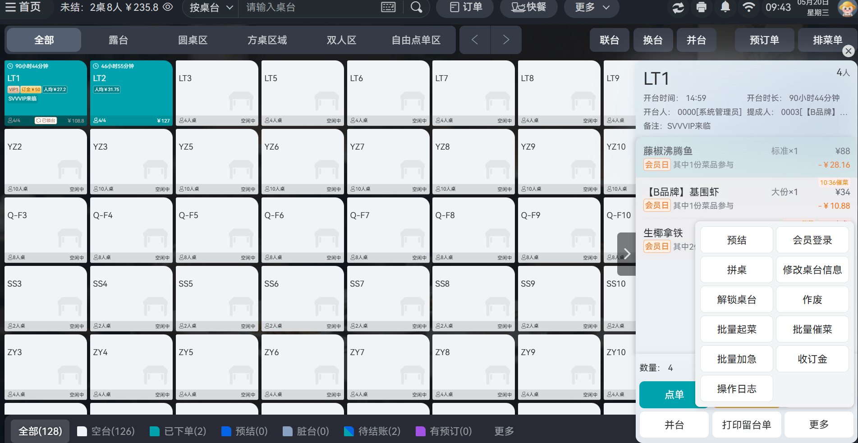Expand 更多 status filters
Viewport: 858px width, 443px height.
504,431
